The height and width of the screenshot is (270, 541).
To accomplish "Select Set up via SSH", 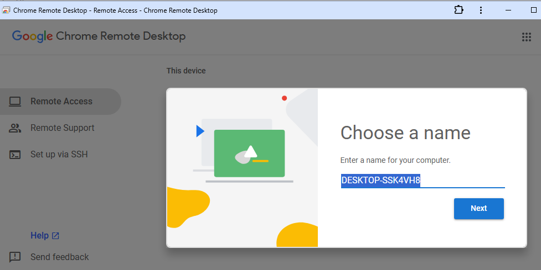I will (x=60, y=155).
